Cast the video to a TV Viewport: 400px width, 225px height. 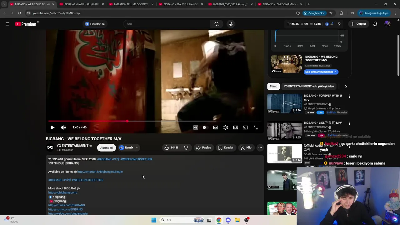(x=246, y=127)
